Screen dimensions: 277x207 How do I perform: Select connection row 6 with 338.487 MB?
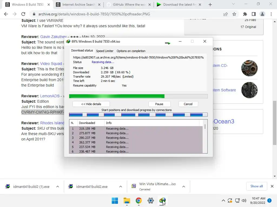tap(136, 151)
